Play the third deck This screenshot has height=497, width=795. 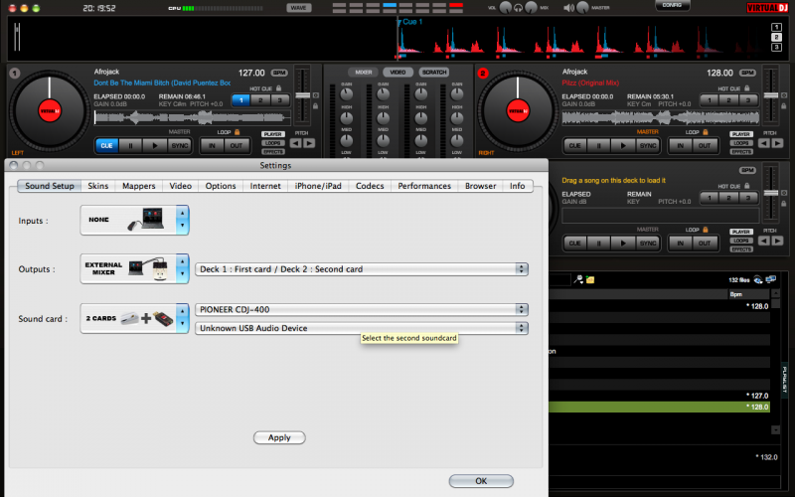coord(623,243)
